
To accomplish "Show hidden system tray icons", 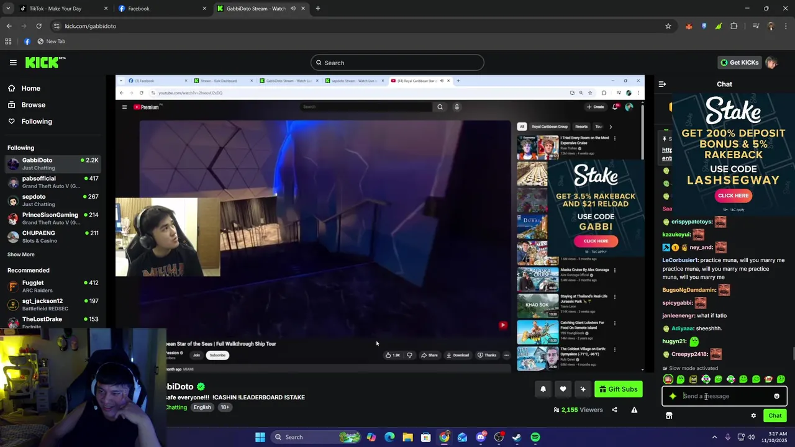I will [714, 437].
